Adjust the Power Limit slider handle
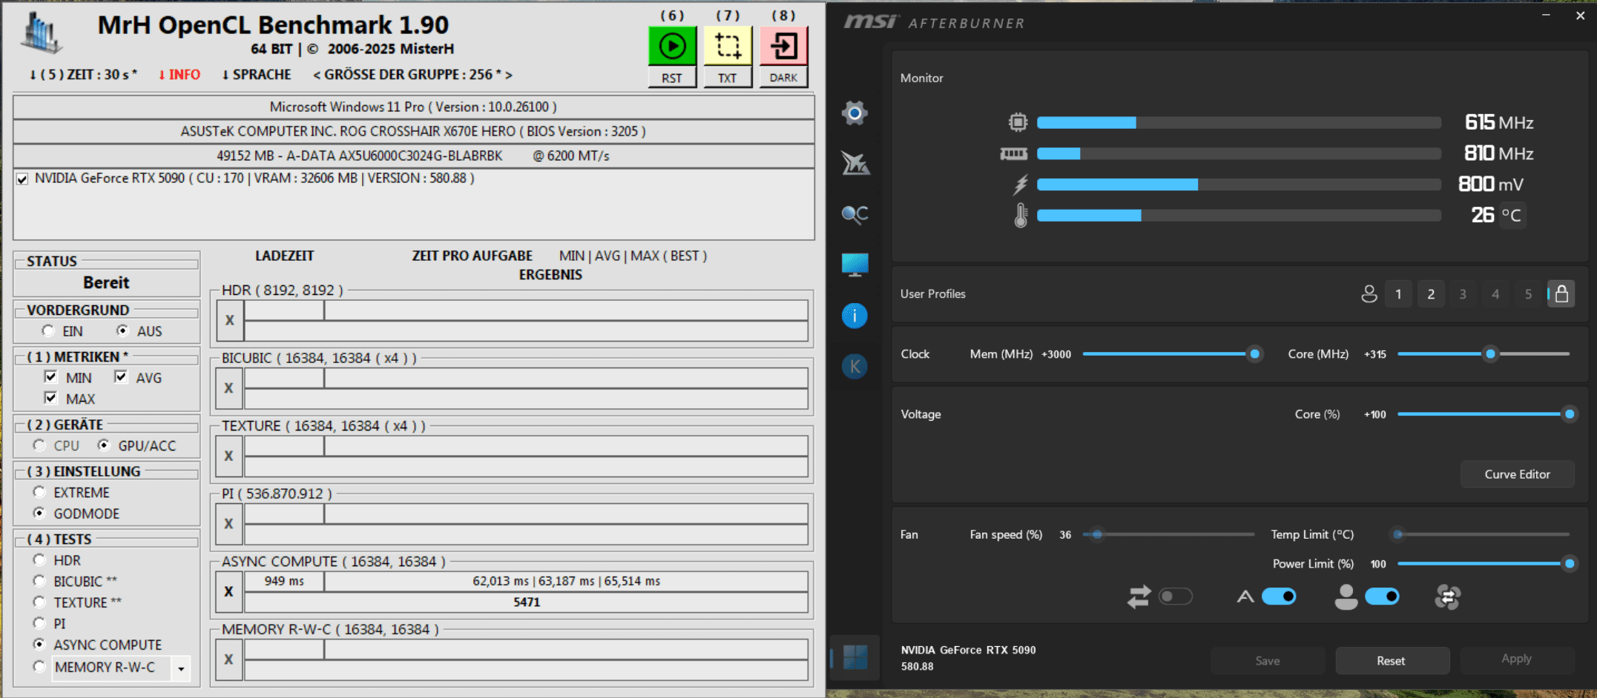This screenshot has height=698, width=1597. point(1570,564)
